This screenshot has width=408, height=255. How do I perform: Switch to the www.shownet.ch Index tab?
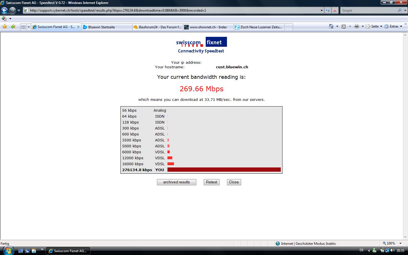point(208,27)
